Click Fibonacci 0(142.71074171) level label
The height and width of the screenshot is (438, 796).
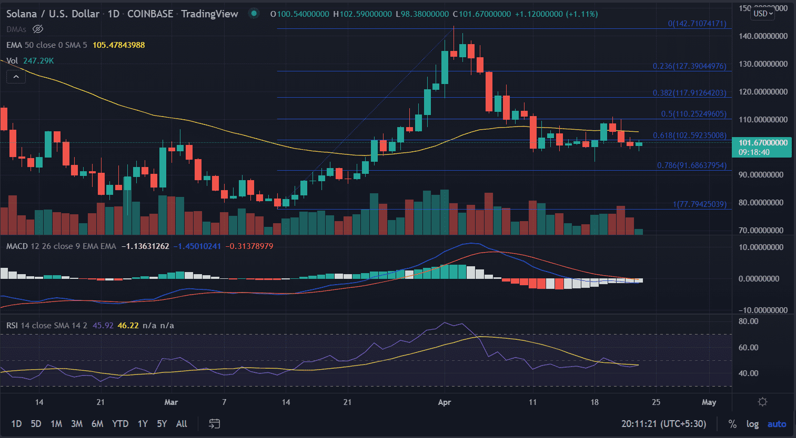coord(698,24)
